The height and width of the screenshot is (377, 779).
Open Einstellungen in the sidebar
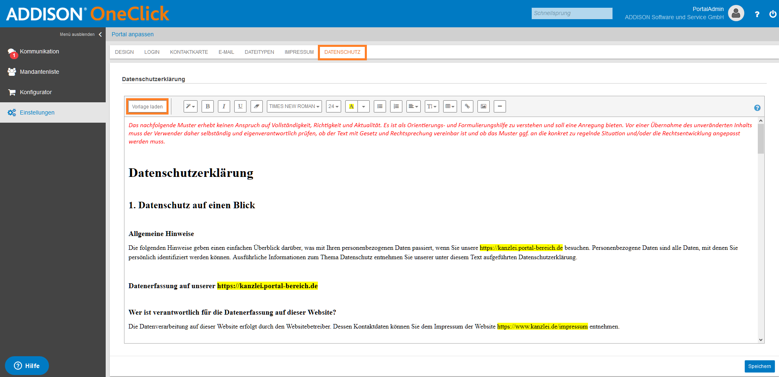coord(53,112)
